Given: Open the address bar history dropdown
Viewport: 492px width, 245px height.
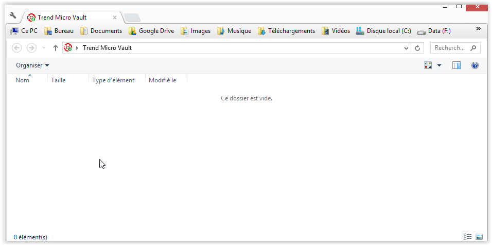Looking at the screenshot, I should pos(407,48).
